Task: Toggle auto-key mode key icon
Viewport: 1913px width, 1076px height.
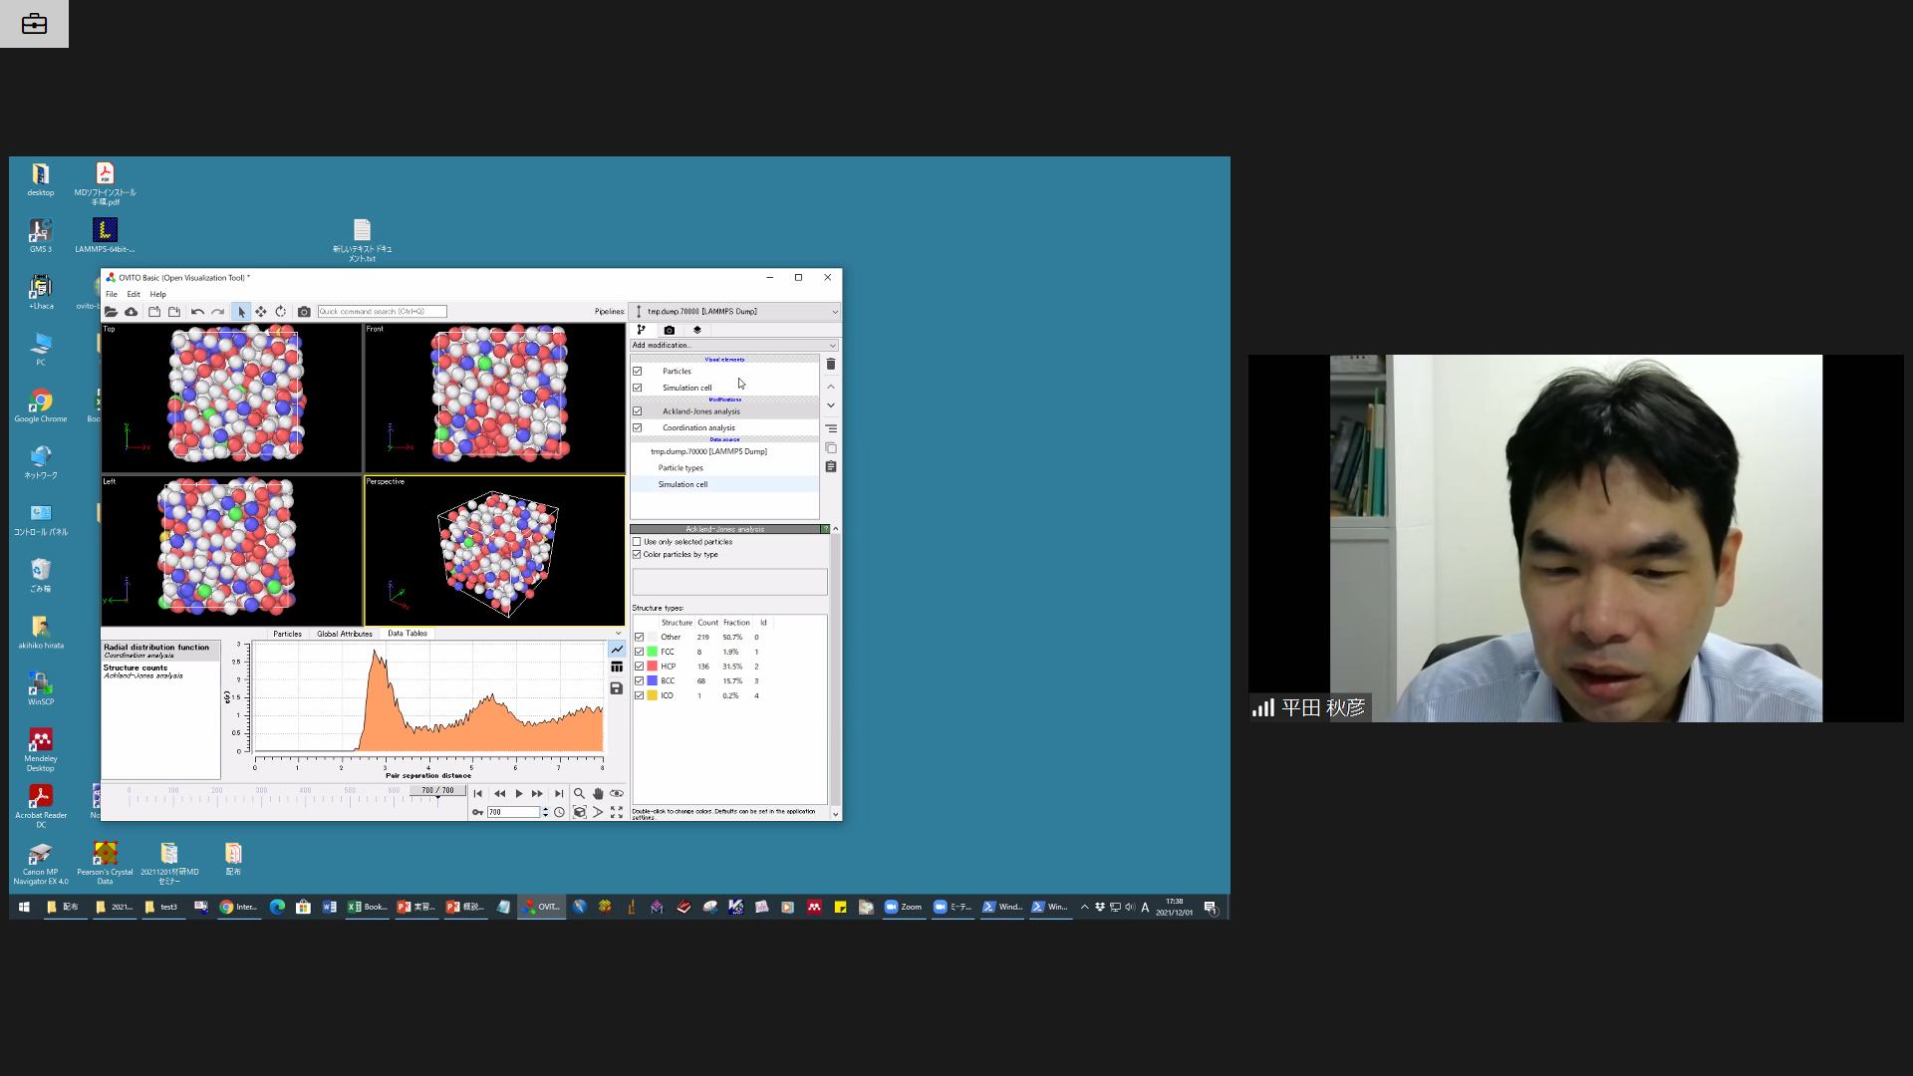Action: coord(478,812)
